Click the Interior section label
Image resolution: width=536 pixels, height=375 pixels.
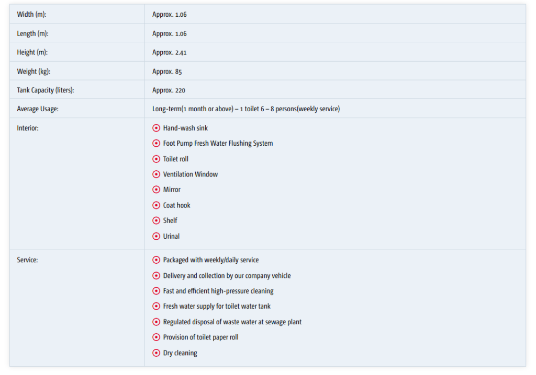pos(28,128)
